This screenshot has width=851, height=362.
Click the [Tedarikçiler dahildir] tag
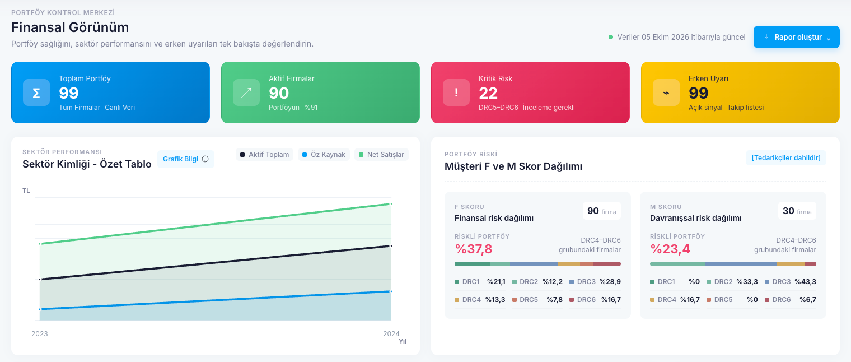pyautogui.click(x=785, y=158)
